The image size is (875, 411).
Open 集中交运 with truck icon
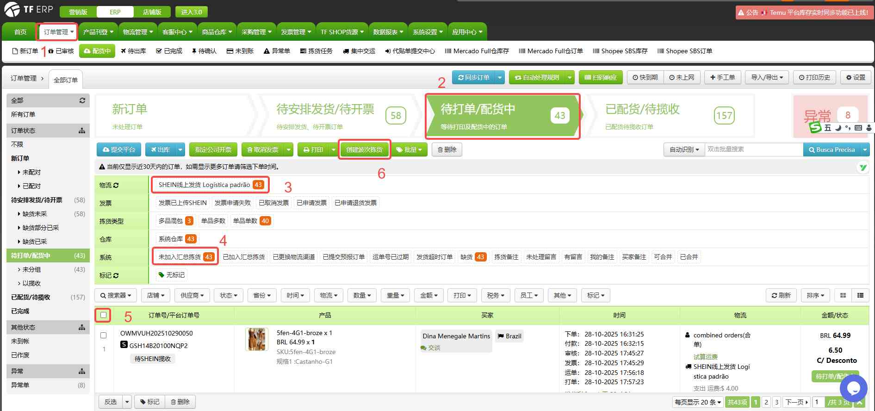point(359,51)
